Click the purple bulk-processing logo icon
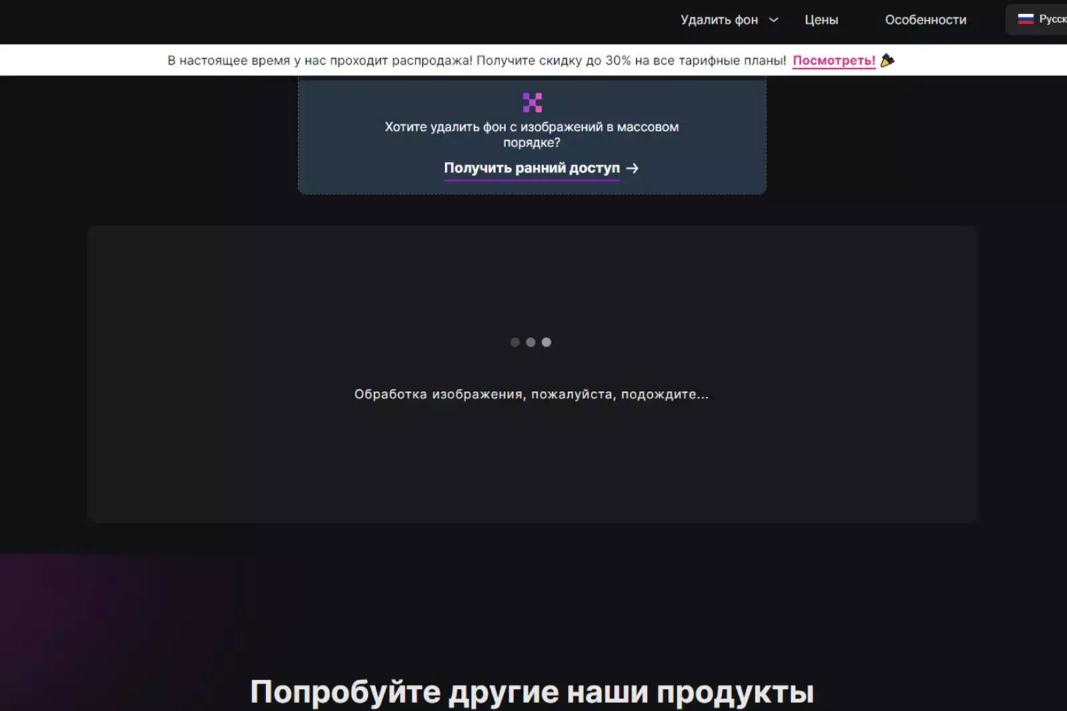 [x=532, y=102]
